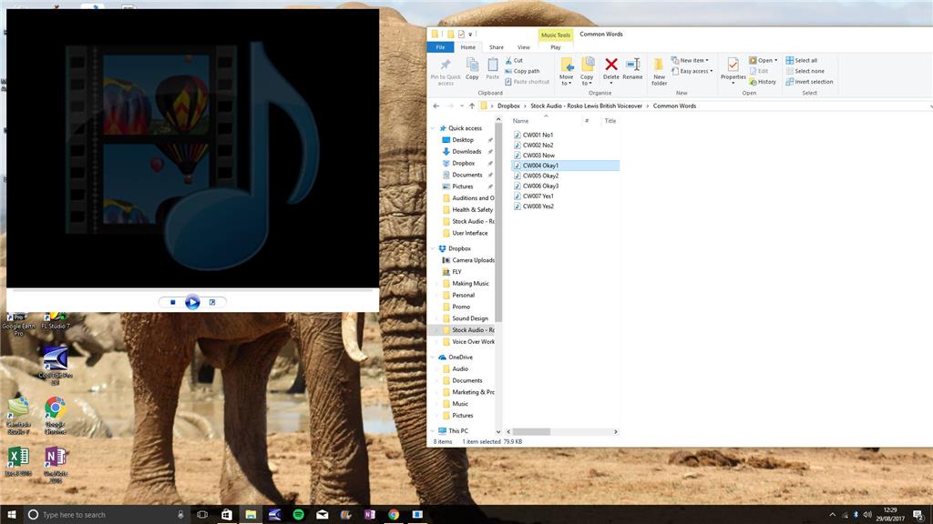Click Select all in the ribbon
This screenshot has width=933, height=524.
click(805, 61)
